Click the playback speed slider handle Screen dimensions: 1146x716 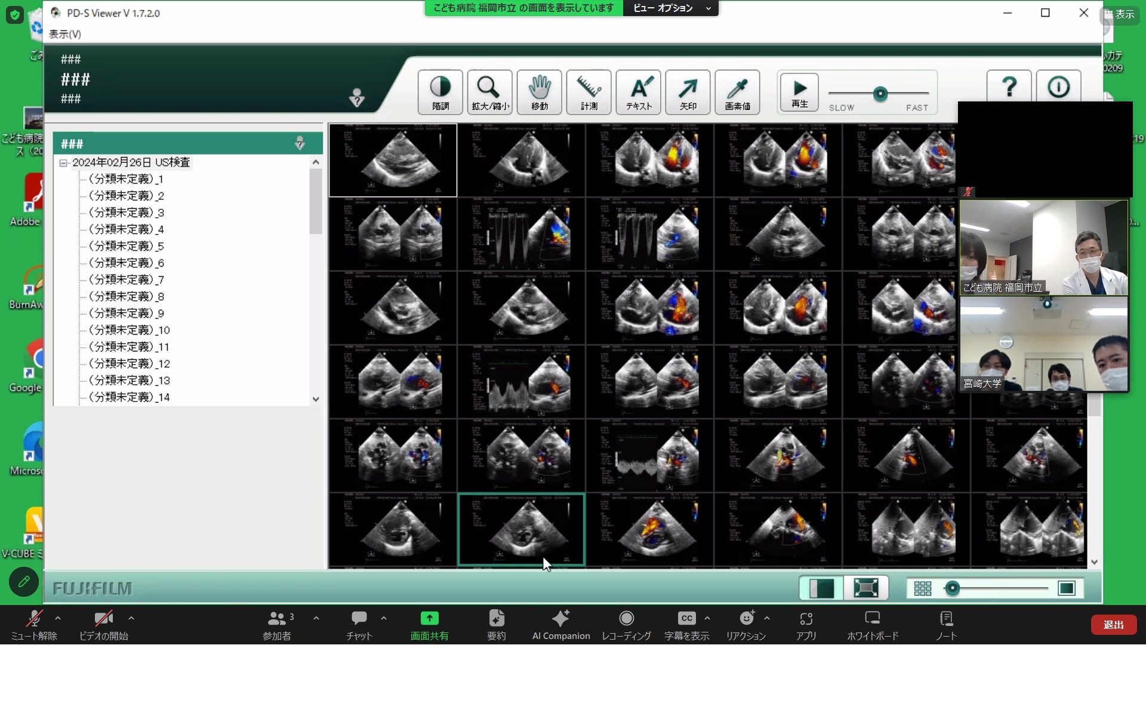[880, 94]
